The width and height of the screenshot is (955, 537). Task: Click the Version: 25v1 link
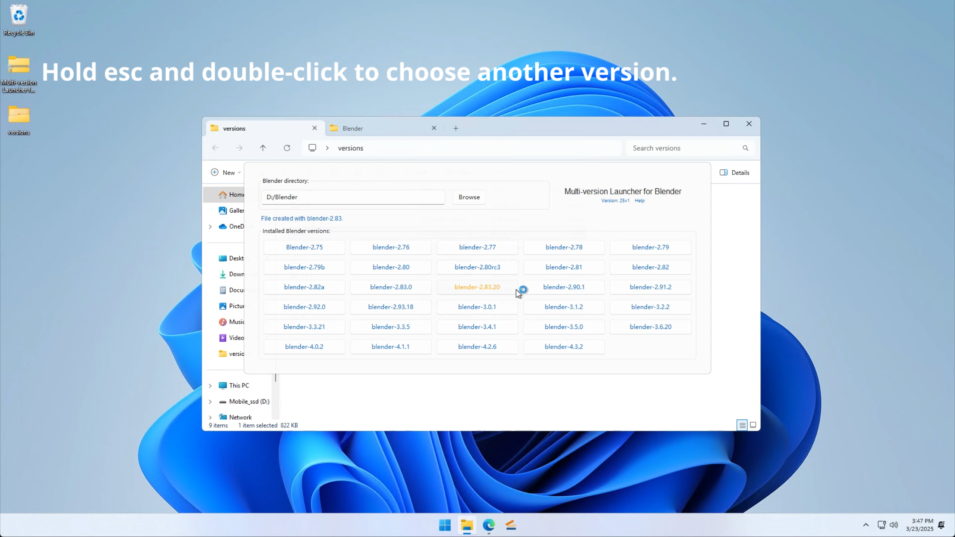point(615,201)
